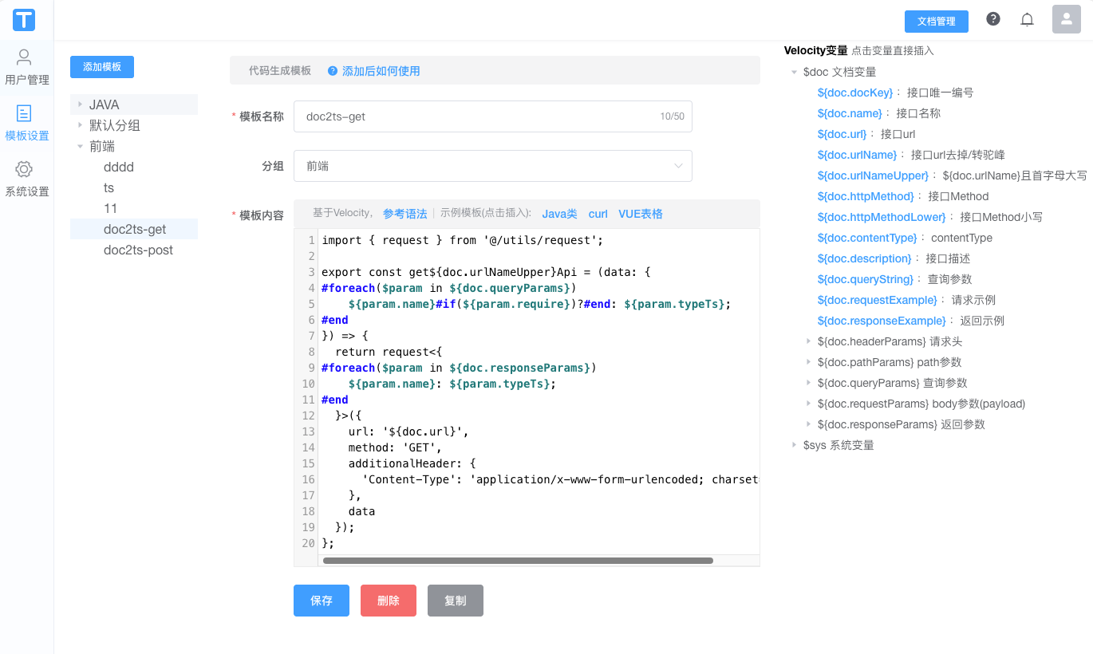Select the doc2ts-post template
The width and height of the screenshot is (1093, 654).
click(x=138, y=250)
